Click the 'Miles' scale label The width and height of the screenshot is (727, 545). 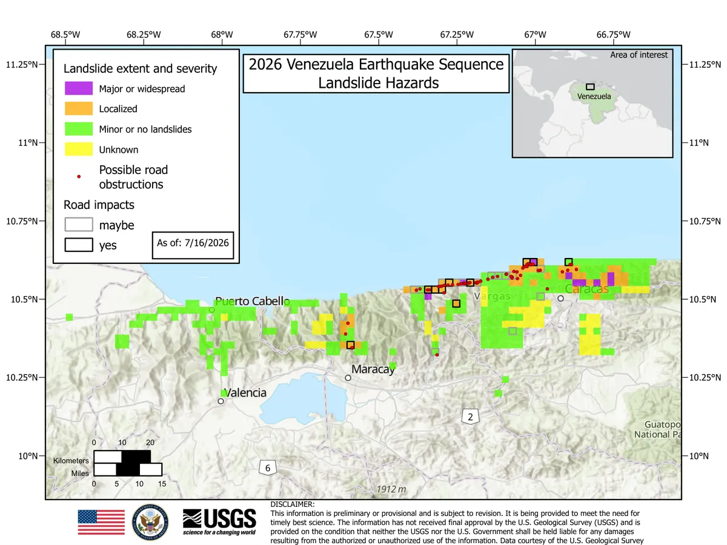click(x=80, y=473)
